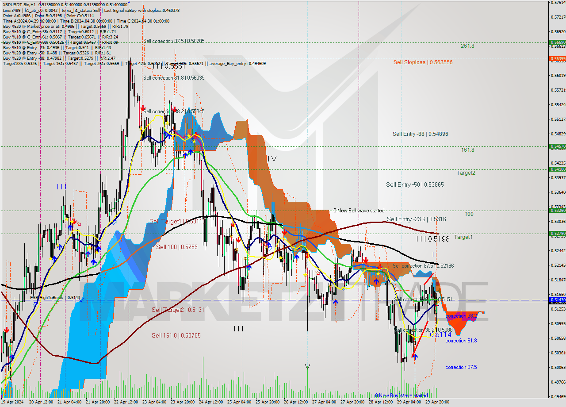
Task: Click the Sell Entry -50 label
Action: click(x=415, y=185)
